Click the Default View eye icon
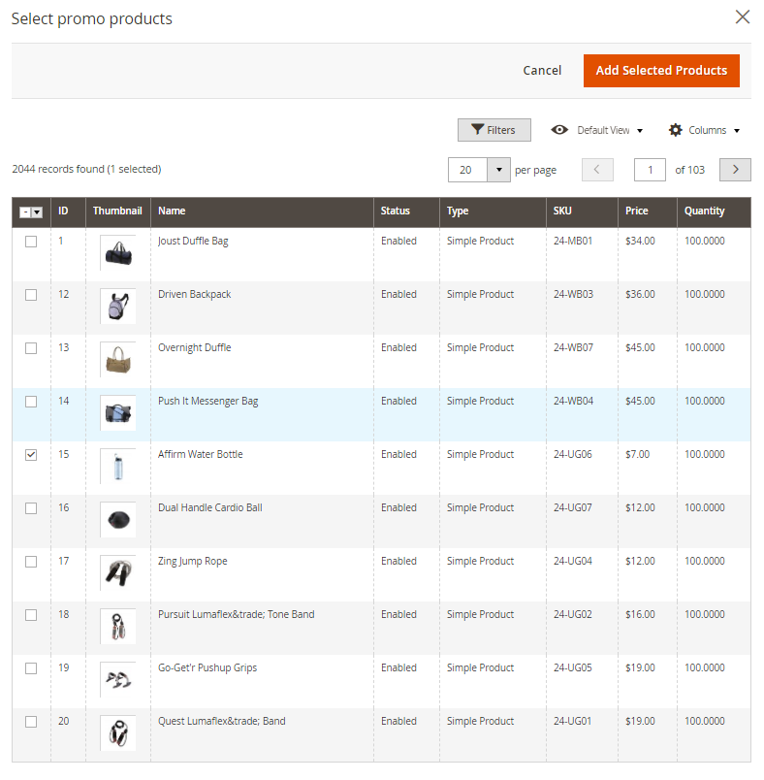Viewport: 764px width, 780px height. pyautogui.click(x=559, y=130)
